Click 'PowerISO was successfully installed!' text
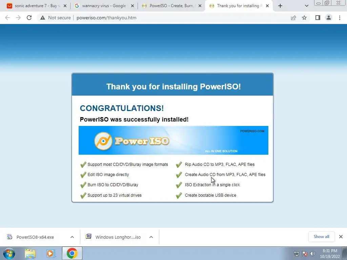 tap(134, 120)
